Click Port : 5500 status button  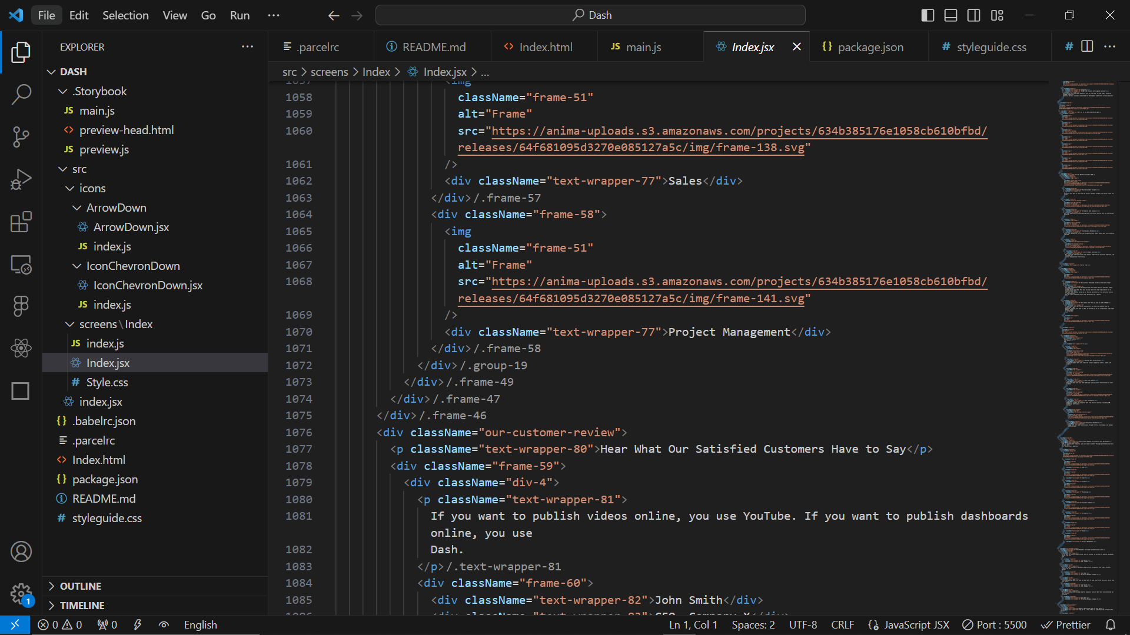[x=994, y=625]
